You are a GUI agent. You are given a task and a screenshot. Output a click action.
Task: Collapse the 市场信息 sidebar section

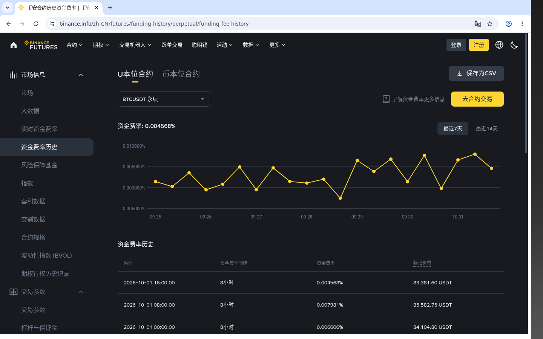coord(81,75)
